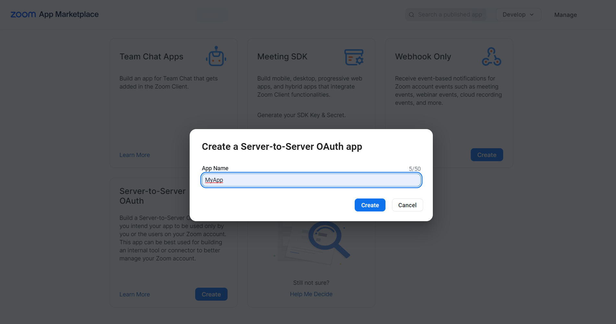
Task: Click the Server-to-Server OAuth card heading
Action: (x=152, y=196)
